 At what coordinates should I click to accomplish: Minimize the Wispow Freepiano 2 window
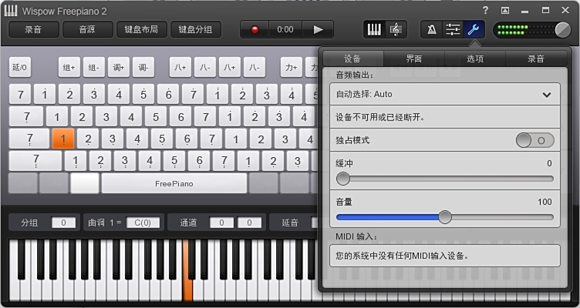click(524, 11)
